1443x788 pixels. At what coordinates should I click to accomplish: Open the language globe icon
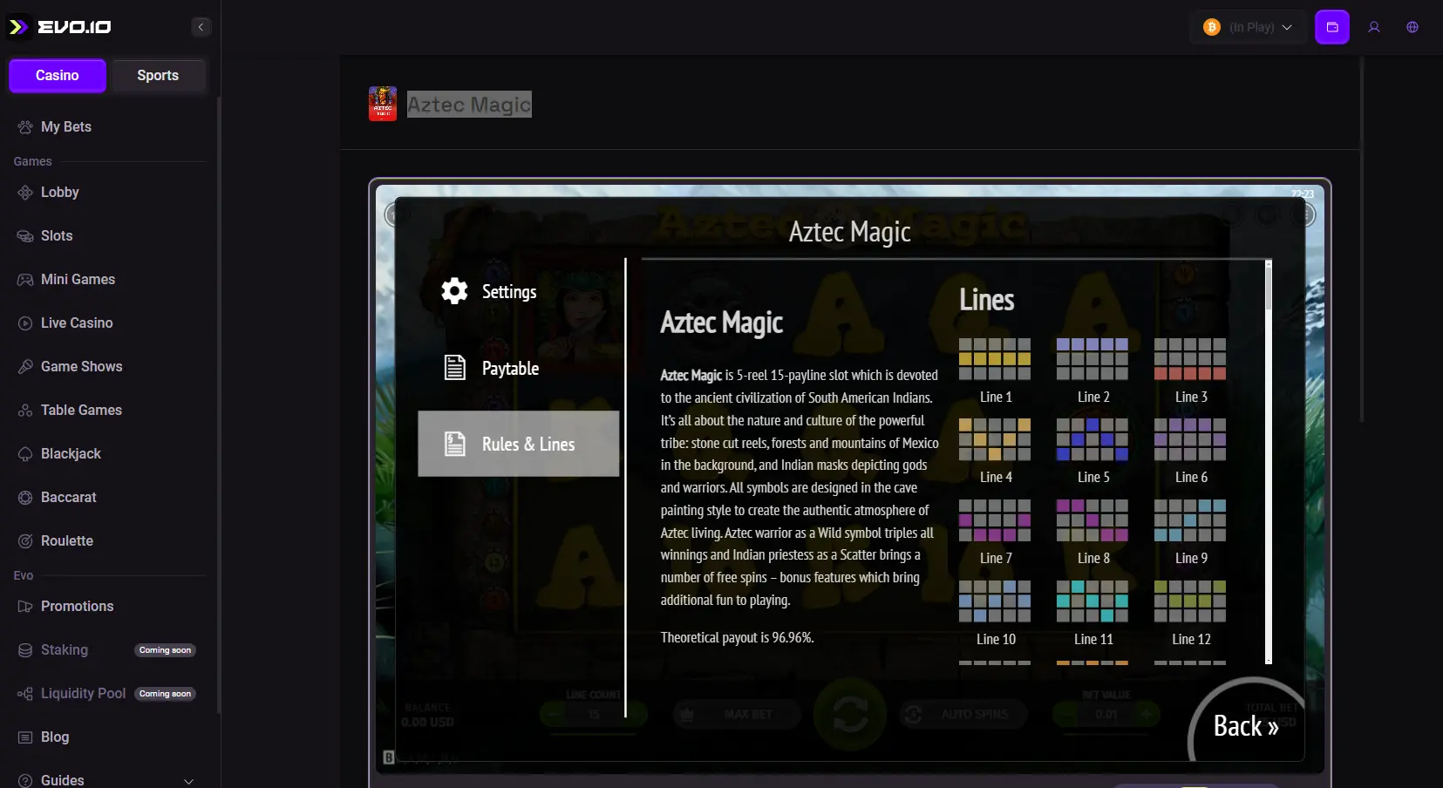tap(1412, 27)
